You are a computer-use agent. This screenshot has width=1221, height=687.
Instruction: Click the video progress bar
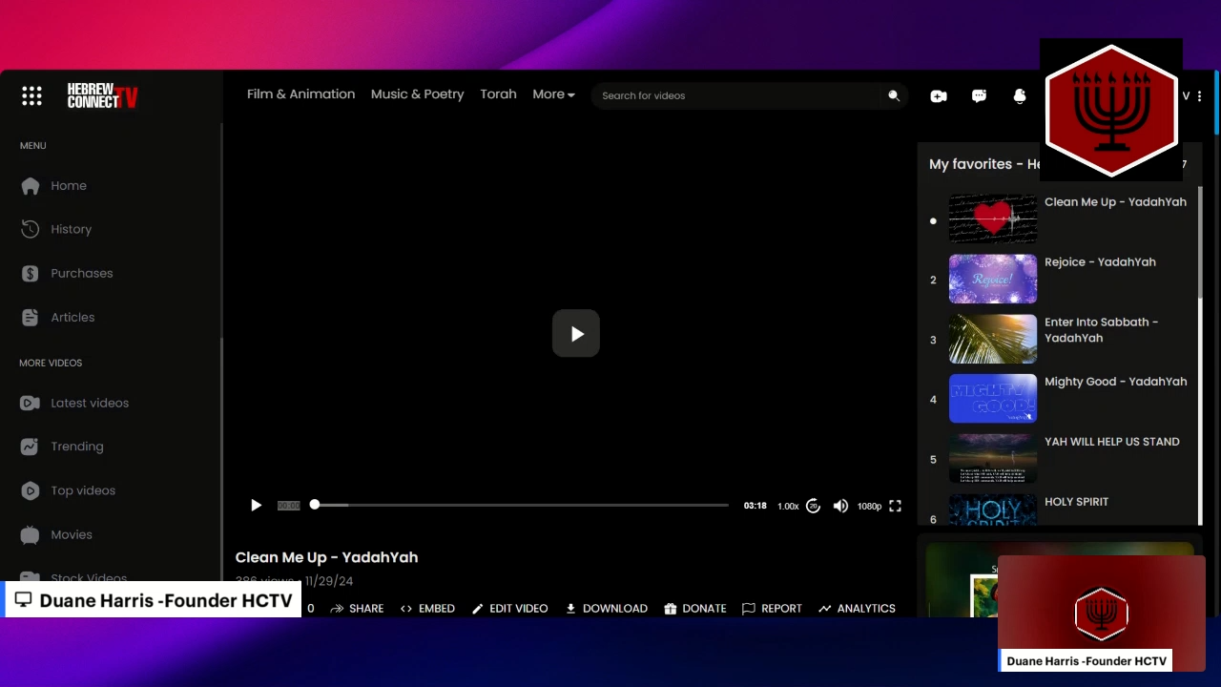point(521,505)
